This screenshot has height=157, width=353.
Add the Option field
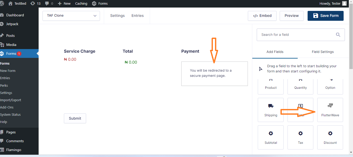[x=330, y=86]
